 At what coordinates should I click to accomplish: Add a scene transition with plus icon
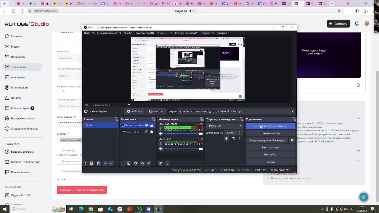(x=227, y=139)
